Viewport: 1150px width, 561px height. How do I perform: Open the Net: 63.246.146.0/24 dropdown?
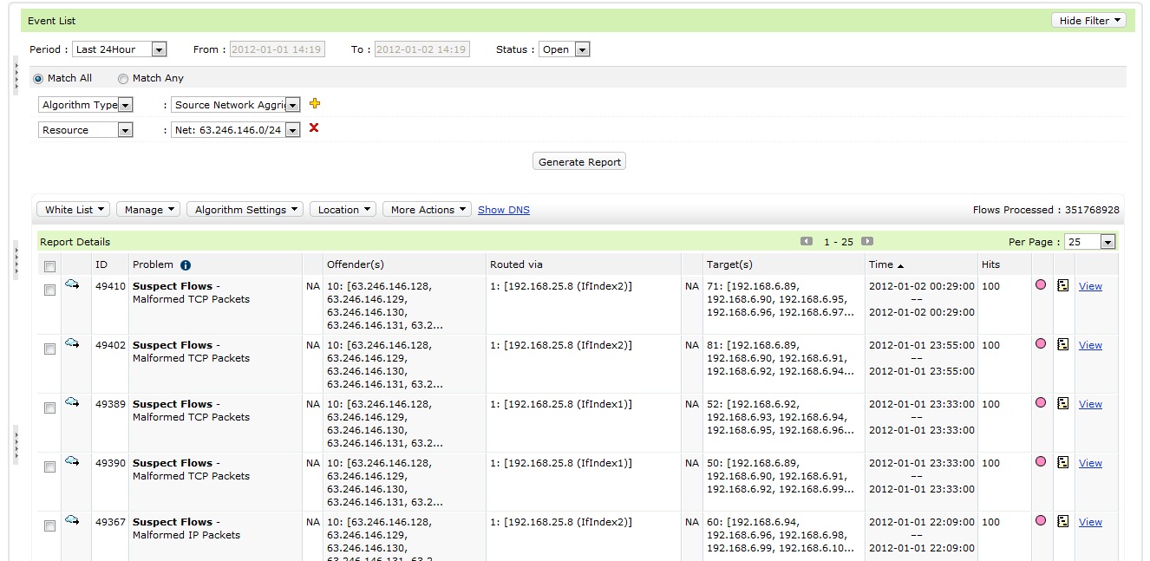(x=236, y=130)
